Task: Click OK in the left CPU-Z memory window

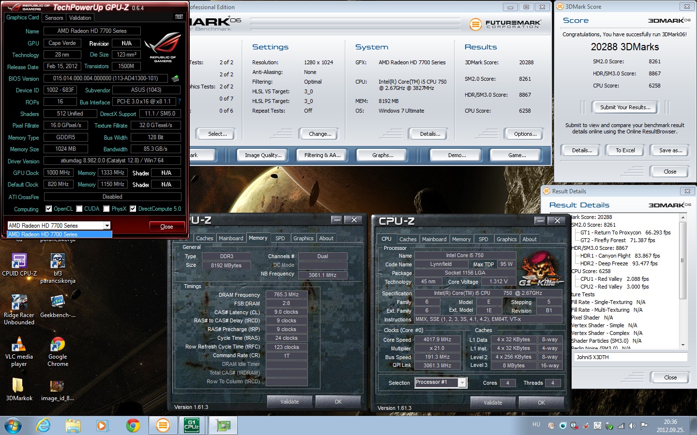Action: 338,402
